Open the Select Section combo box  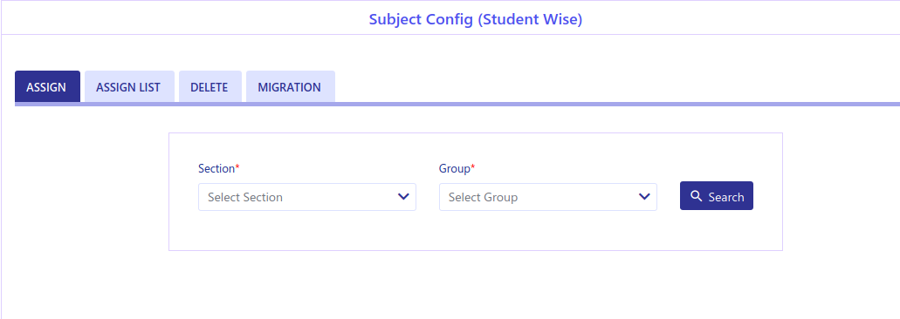(307, 197)
